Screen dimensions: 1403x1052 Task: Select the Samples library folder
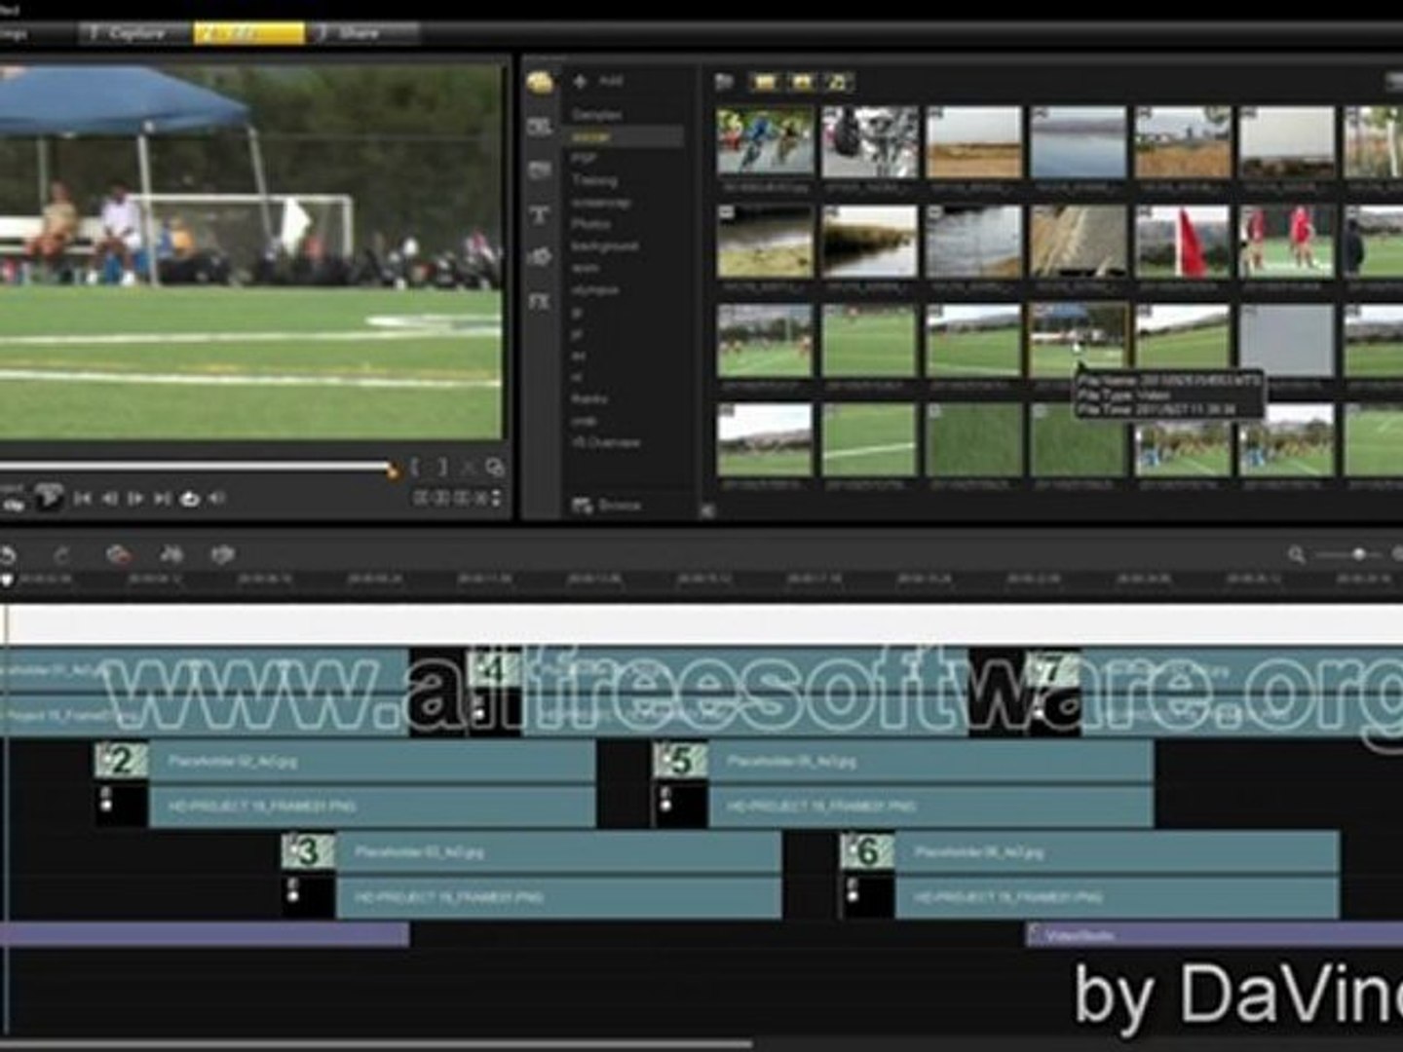[x=596, y=115]
